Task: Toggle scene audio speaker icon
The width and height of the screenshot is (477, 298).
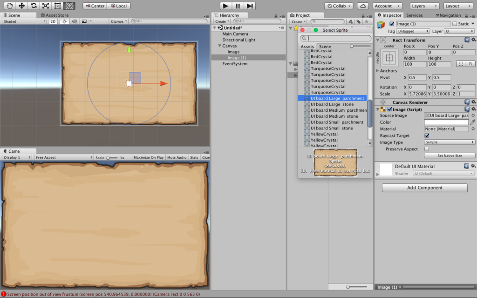Action: (74, 21)
